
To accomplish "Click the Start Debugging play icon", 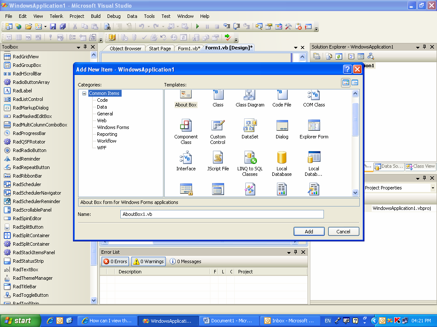I will 197,26.
